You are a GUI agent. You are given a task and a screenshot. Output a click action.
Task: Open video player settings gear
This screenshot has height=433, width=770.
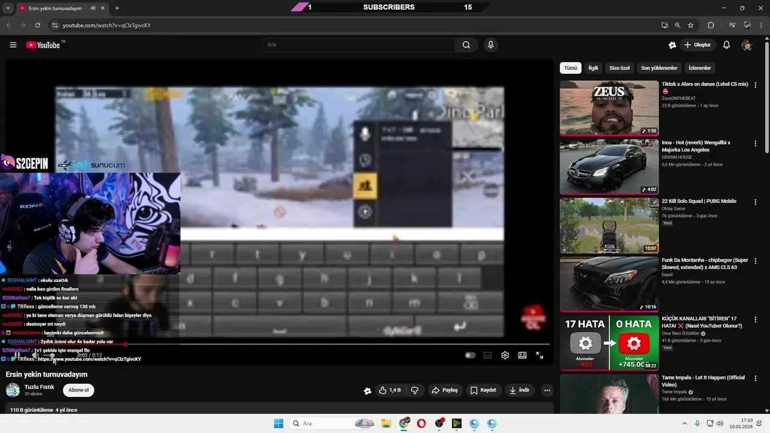tap(505, 355)
